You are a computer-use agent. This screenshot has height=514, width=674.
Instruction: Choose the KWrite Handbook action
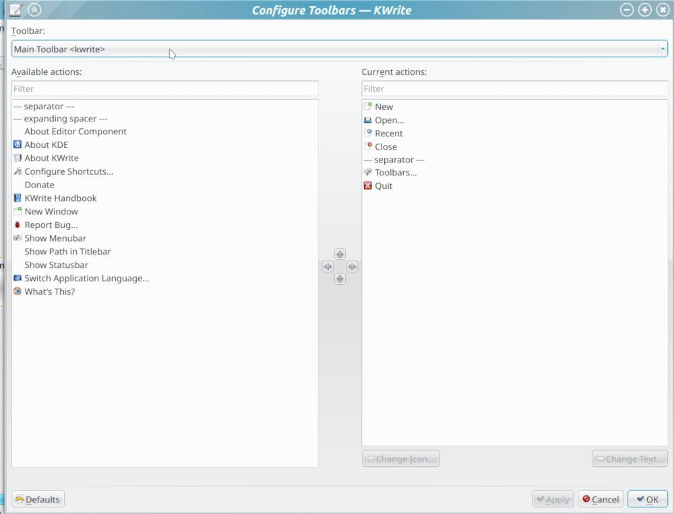coord(60,198)
